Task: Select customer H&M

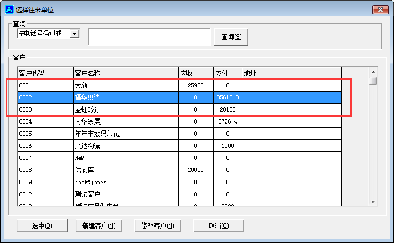Action: click(180, 158)
